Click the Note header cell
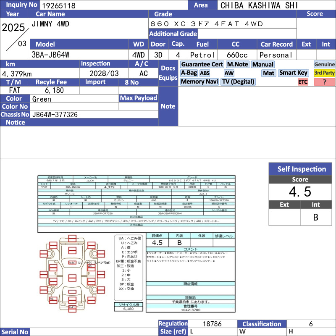336x336 pixels. pyautogui.click(x=168, y=106)
